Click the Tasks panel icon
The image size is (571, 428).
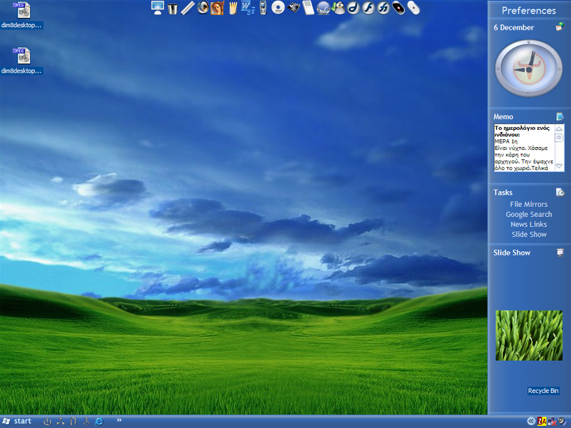tap(560, 192)
